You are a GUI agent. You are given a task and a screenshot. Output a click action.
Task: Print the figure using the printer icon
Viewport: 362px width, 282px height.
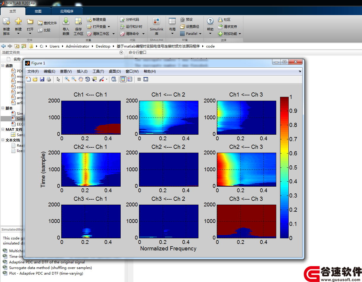[x=49, y=79]
